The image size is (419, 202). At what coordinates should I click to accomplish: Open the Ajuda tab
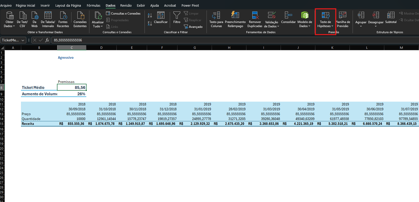pyautogui.click(x=154, y=5)
